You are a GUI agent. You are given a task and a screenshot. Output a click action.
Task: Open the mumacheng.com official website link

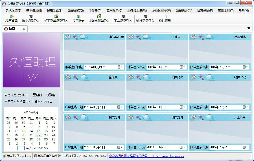[x=146, y=156]
